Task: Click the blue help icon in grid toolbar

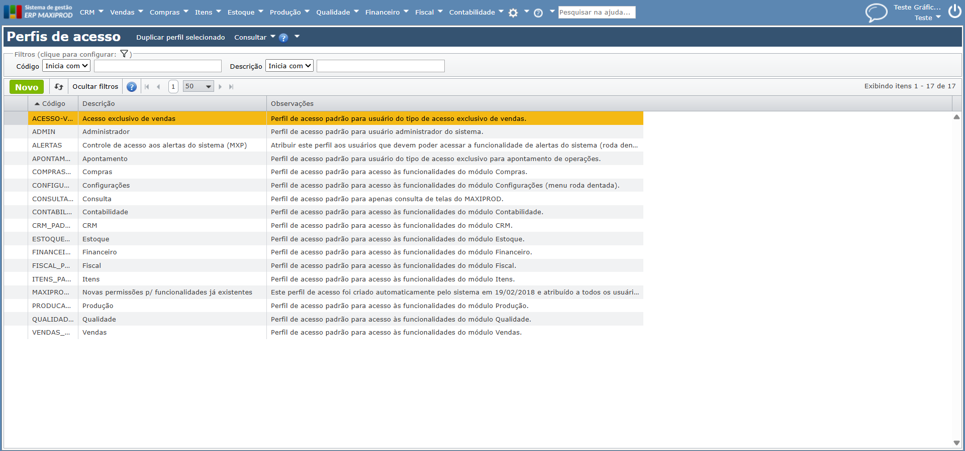Action: (132, 87)
